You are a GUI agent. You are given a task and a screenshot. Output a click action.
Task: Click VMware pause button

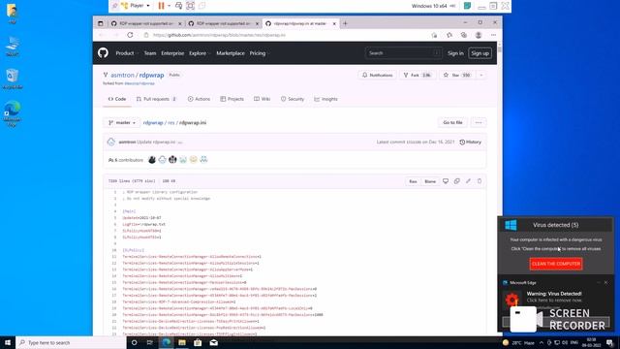pyautogui.click(x=161, y=6)
